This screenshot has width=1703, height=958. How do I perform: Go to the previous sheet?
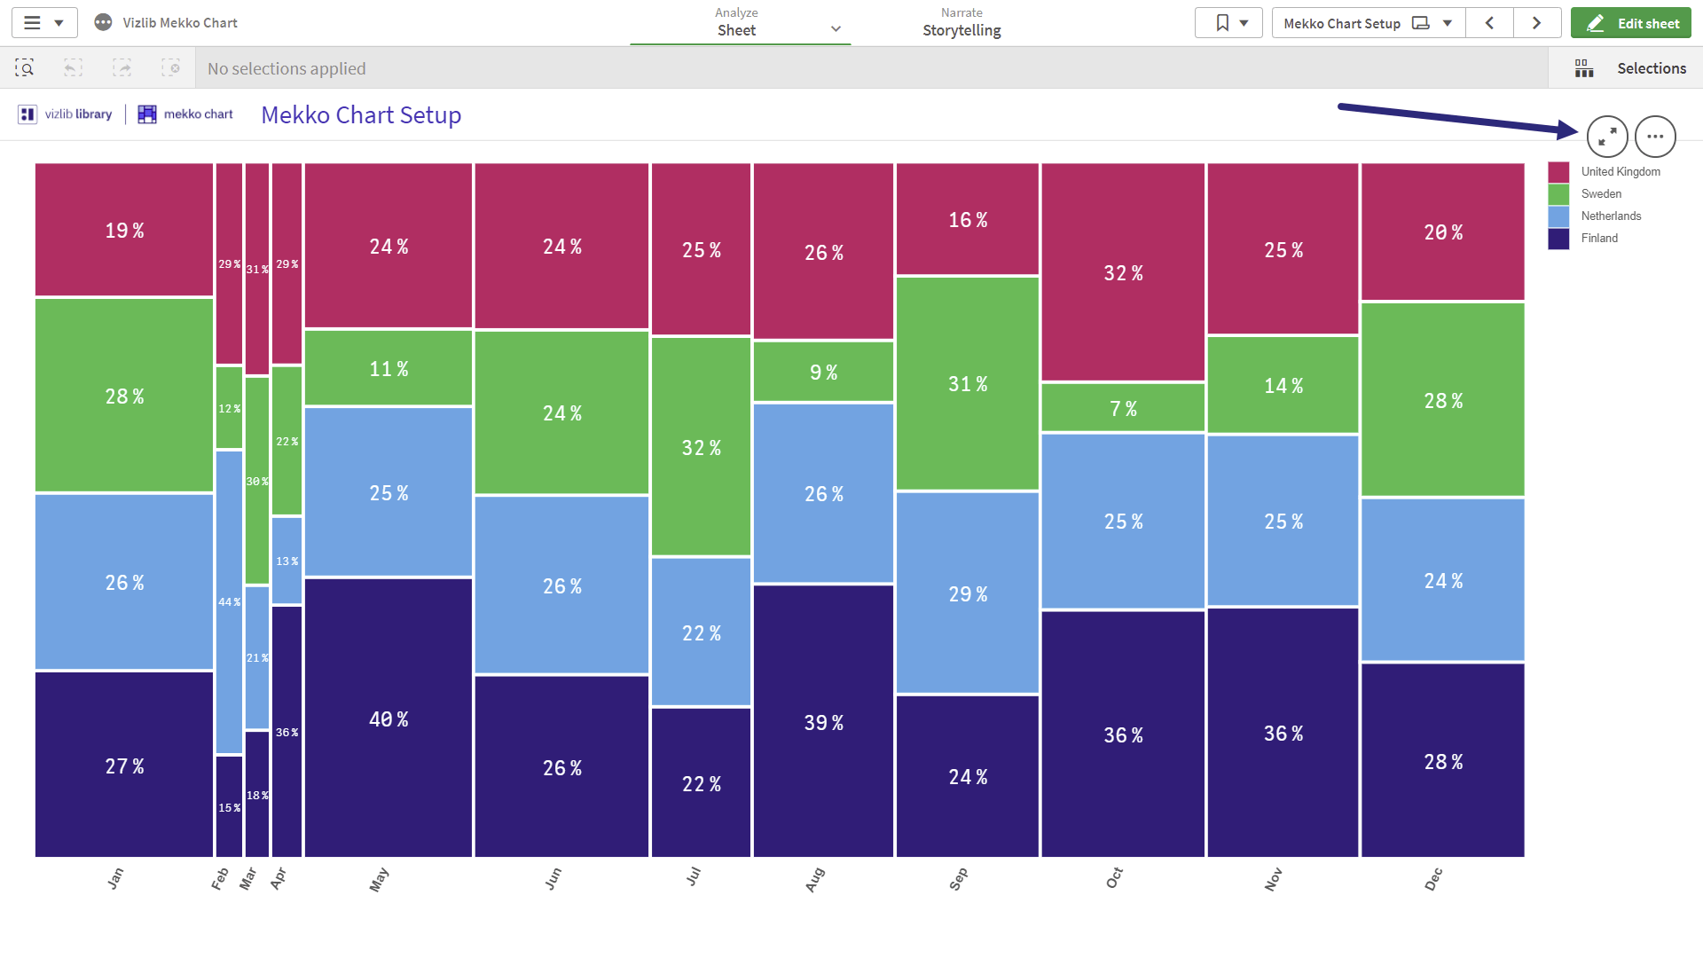tap(1490, 23)
